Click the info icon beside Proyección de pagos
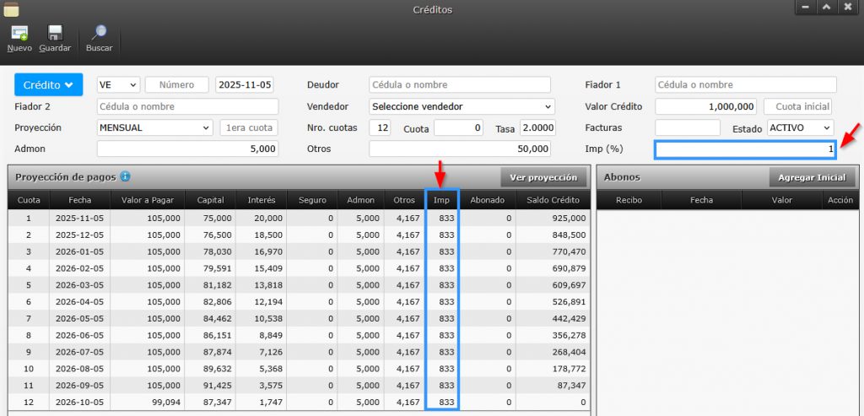Viewport: 864px width, 416px height. (125, 177)
